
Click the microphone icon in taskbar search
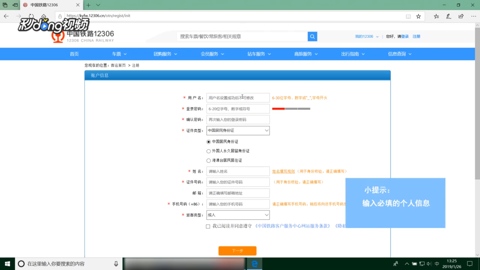[116, 264]
